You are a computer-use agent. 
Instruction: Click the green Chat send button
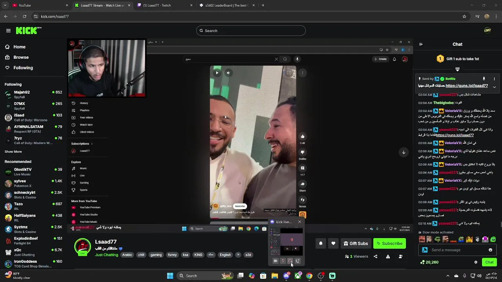[489, 262]
